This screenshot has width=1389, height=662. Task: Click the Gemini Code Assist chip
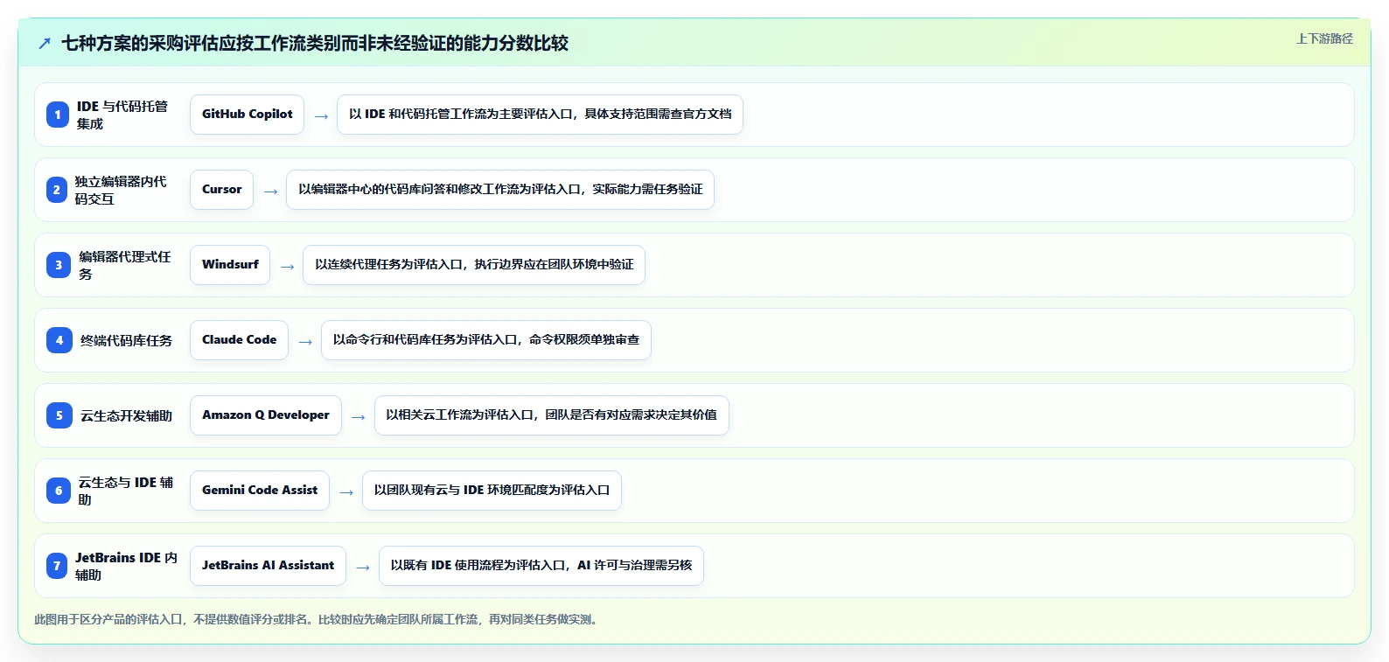[260, 491]
